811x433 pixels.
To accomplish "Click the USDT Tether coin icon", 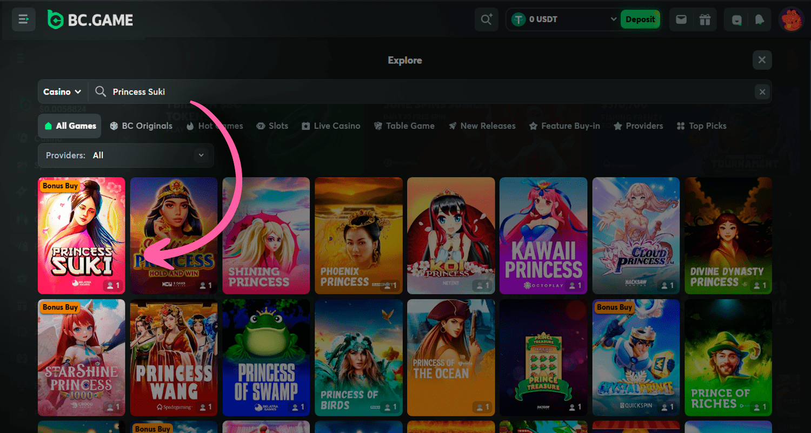I will (519, 19).
